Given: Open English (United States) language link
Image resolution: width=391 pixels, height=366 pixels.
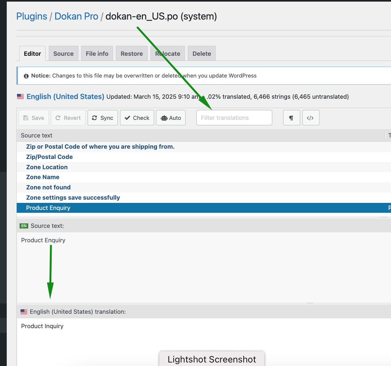Looking at the screenshot, I should (x=65, y=96).
